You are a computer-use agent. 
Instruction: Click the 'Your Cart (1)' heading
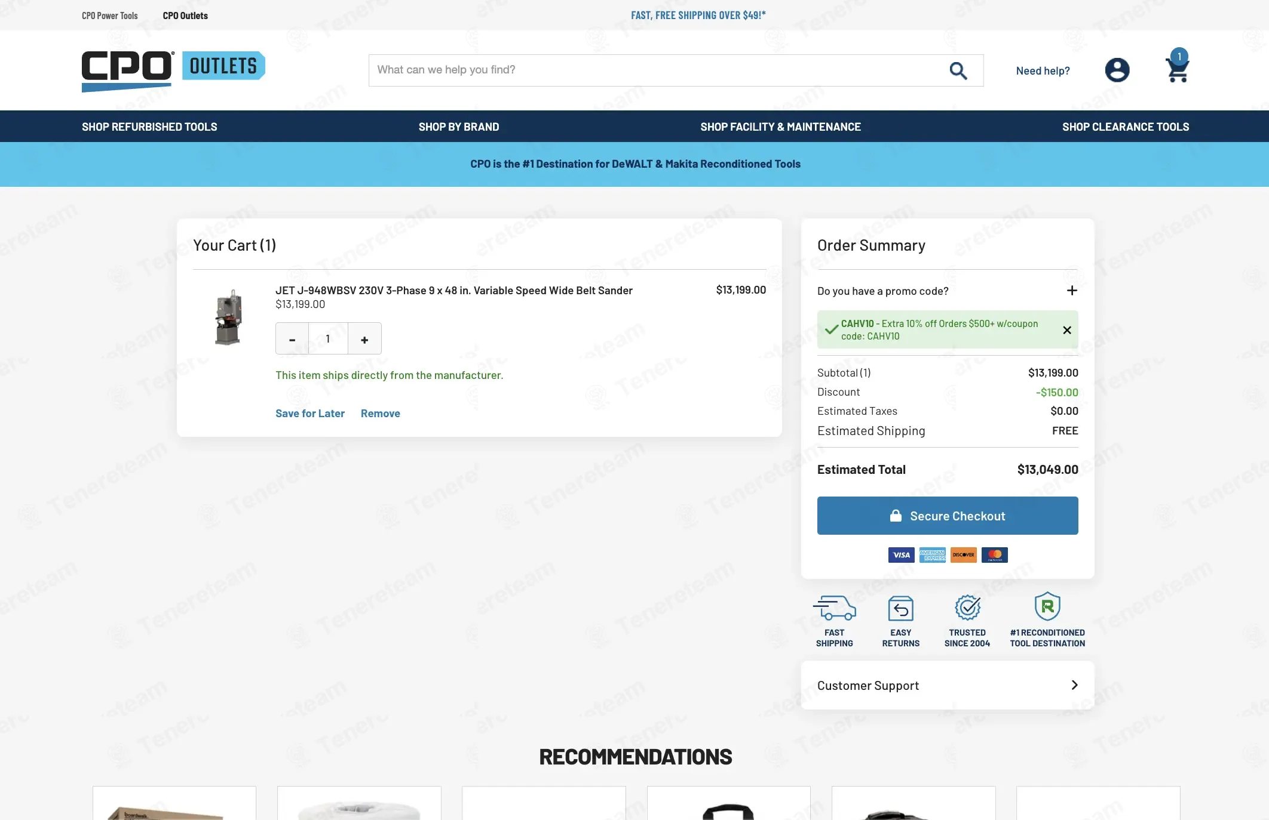pyautogui.click(x=234, y=245)
